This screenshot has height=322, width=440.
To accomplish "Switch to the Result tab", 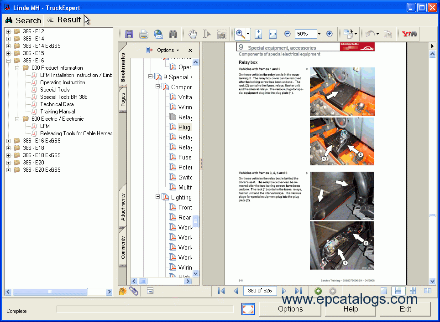I will coord(64,20).
